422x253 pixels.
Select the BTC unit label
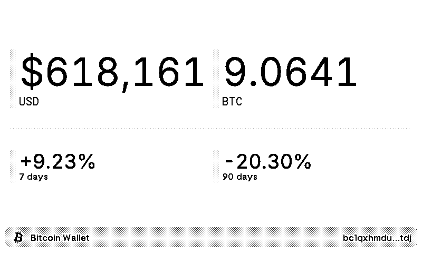pos(232,102)
